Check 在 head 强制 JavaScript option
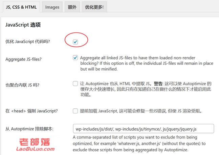Image resolution: width=219 pixels, height=155 pixels. tap(75, 111)
